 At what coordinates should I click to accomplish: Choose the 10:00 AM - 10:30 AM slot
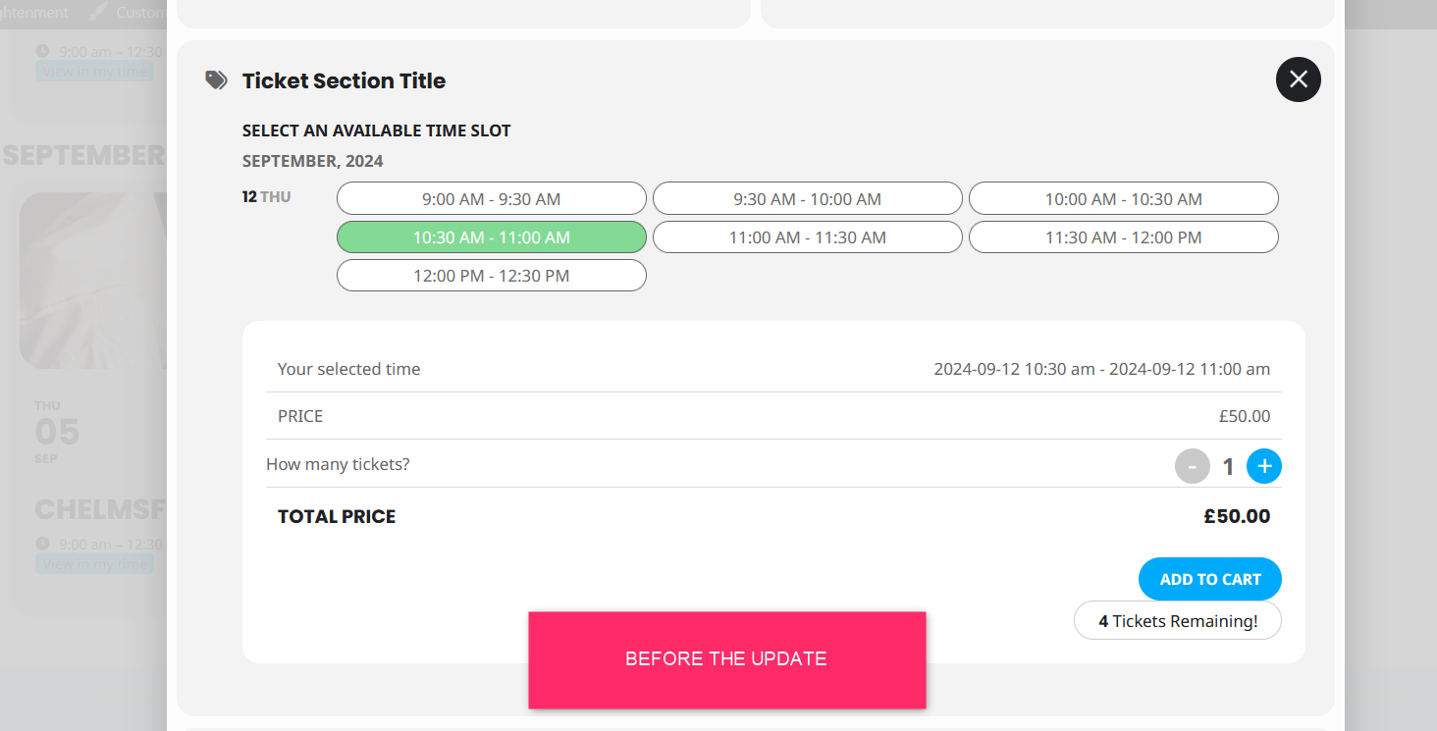(1124, 198)
